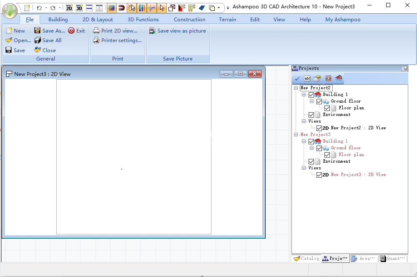Open the Redo history dropdown arrow
Viewport: 417px width, 277px height.
click(x=60, y=8)
